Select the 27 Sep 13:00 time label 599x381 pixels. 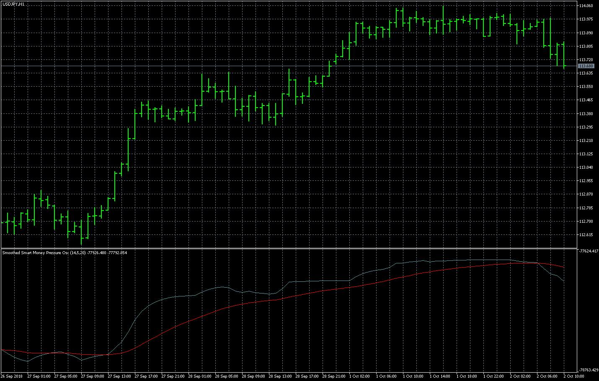pos(119,376)
